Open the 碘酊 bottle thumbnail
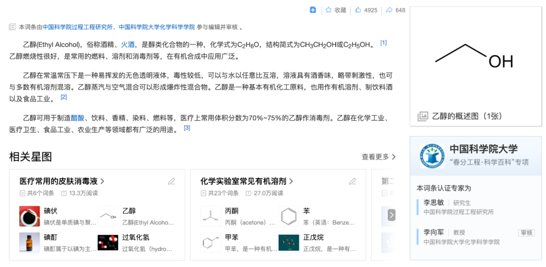The height and width of the screenshot is (267, 546). (30, 243)
